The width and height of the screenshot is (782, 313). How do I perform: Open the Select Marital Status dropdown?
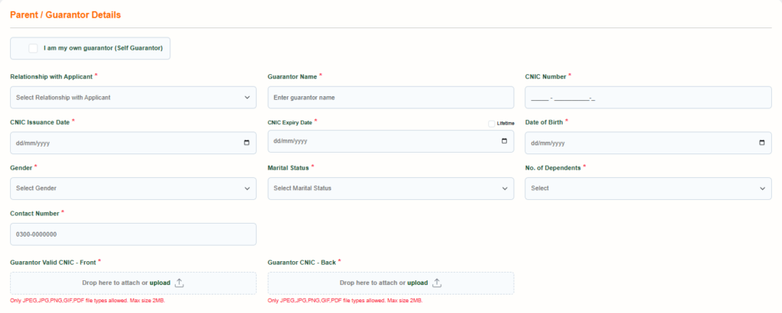tap(390, 189)
